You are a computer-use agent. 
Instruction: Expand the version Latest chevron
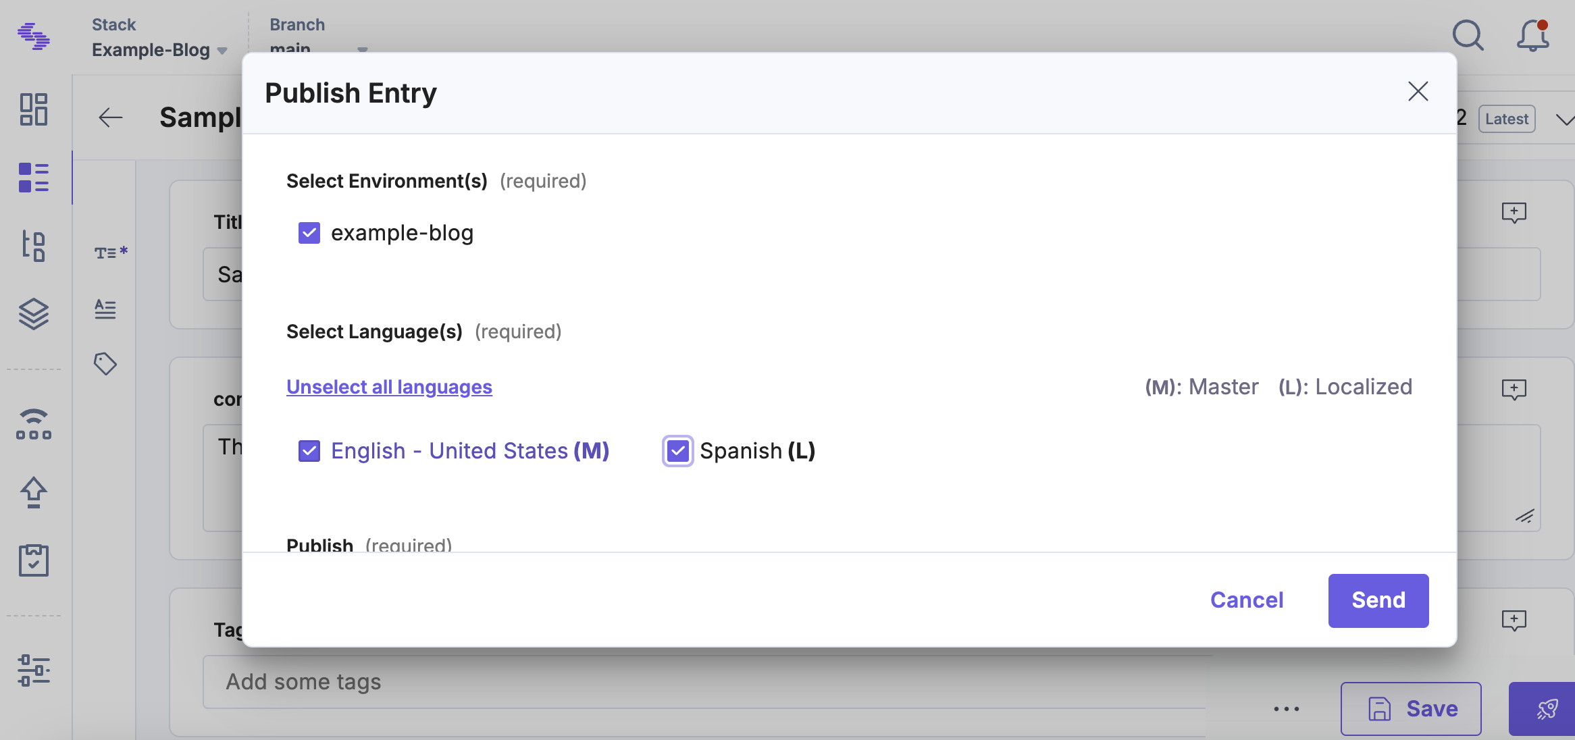click(1564, 120)
